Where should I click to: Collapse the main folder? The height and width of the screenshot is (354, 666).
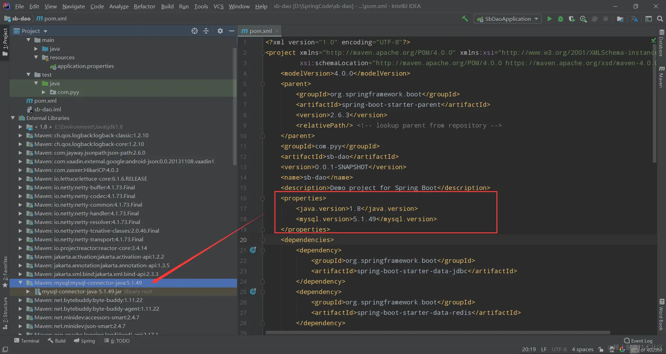point(28,40)
